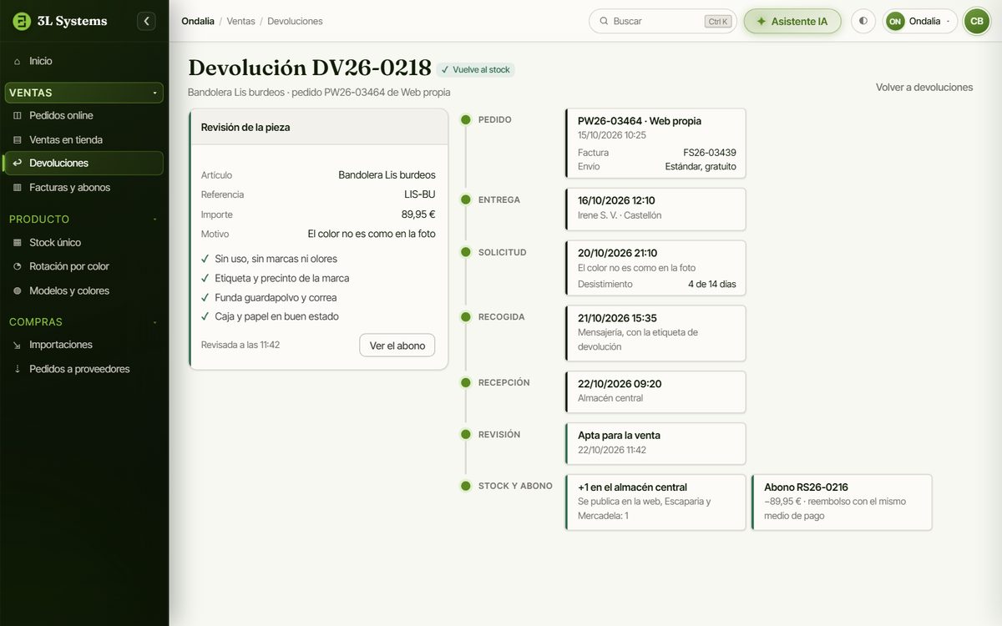1002x626 pixels.
Task: Click the Recogida timeline dot
Action: pos(466,316)
